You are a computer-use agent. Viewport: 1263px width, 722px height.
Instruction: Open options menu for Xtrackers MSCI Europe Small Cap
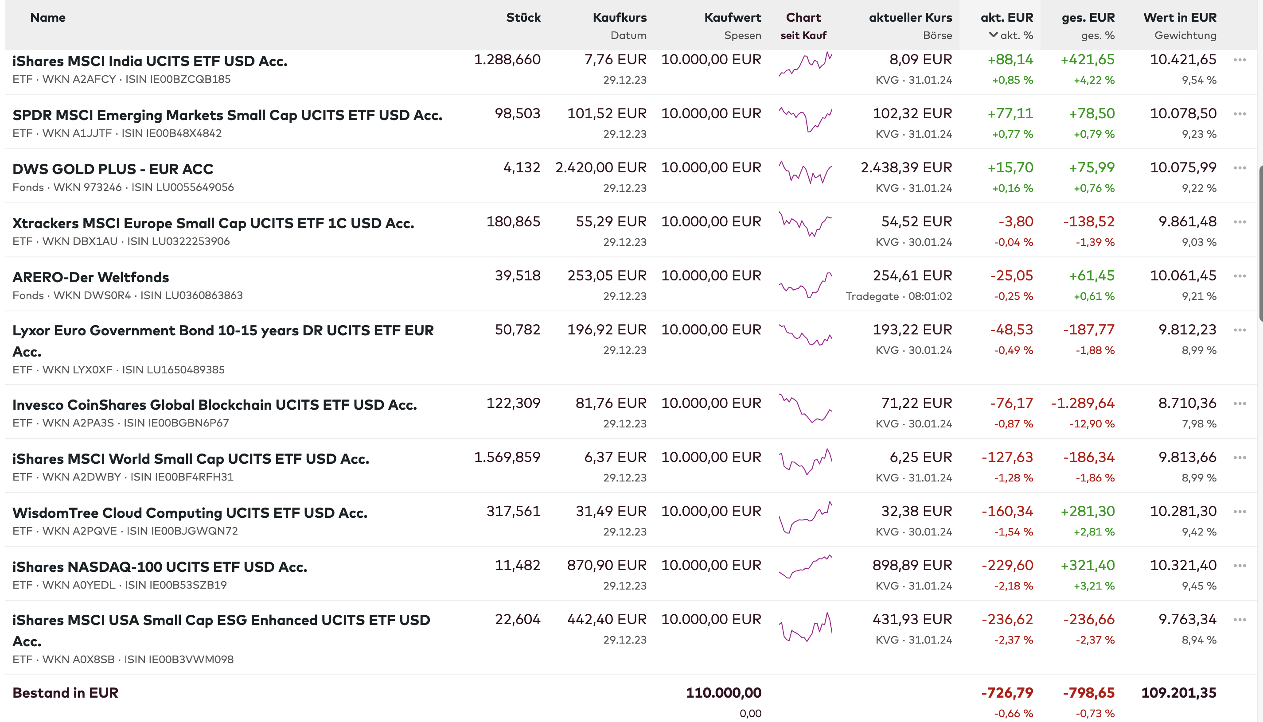coord(1239,222)
